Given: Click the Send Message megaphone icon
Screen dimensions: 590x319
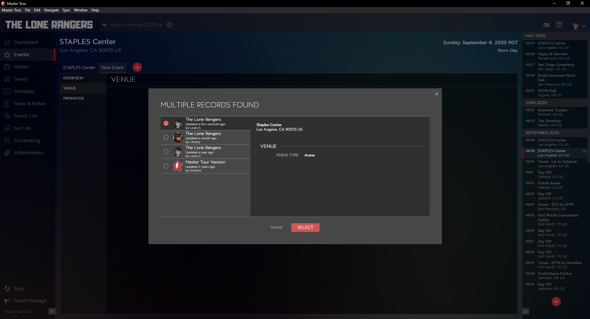Looking at the screenshot, I should [x=7, y=301].
